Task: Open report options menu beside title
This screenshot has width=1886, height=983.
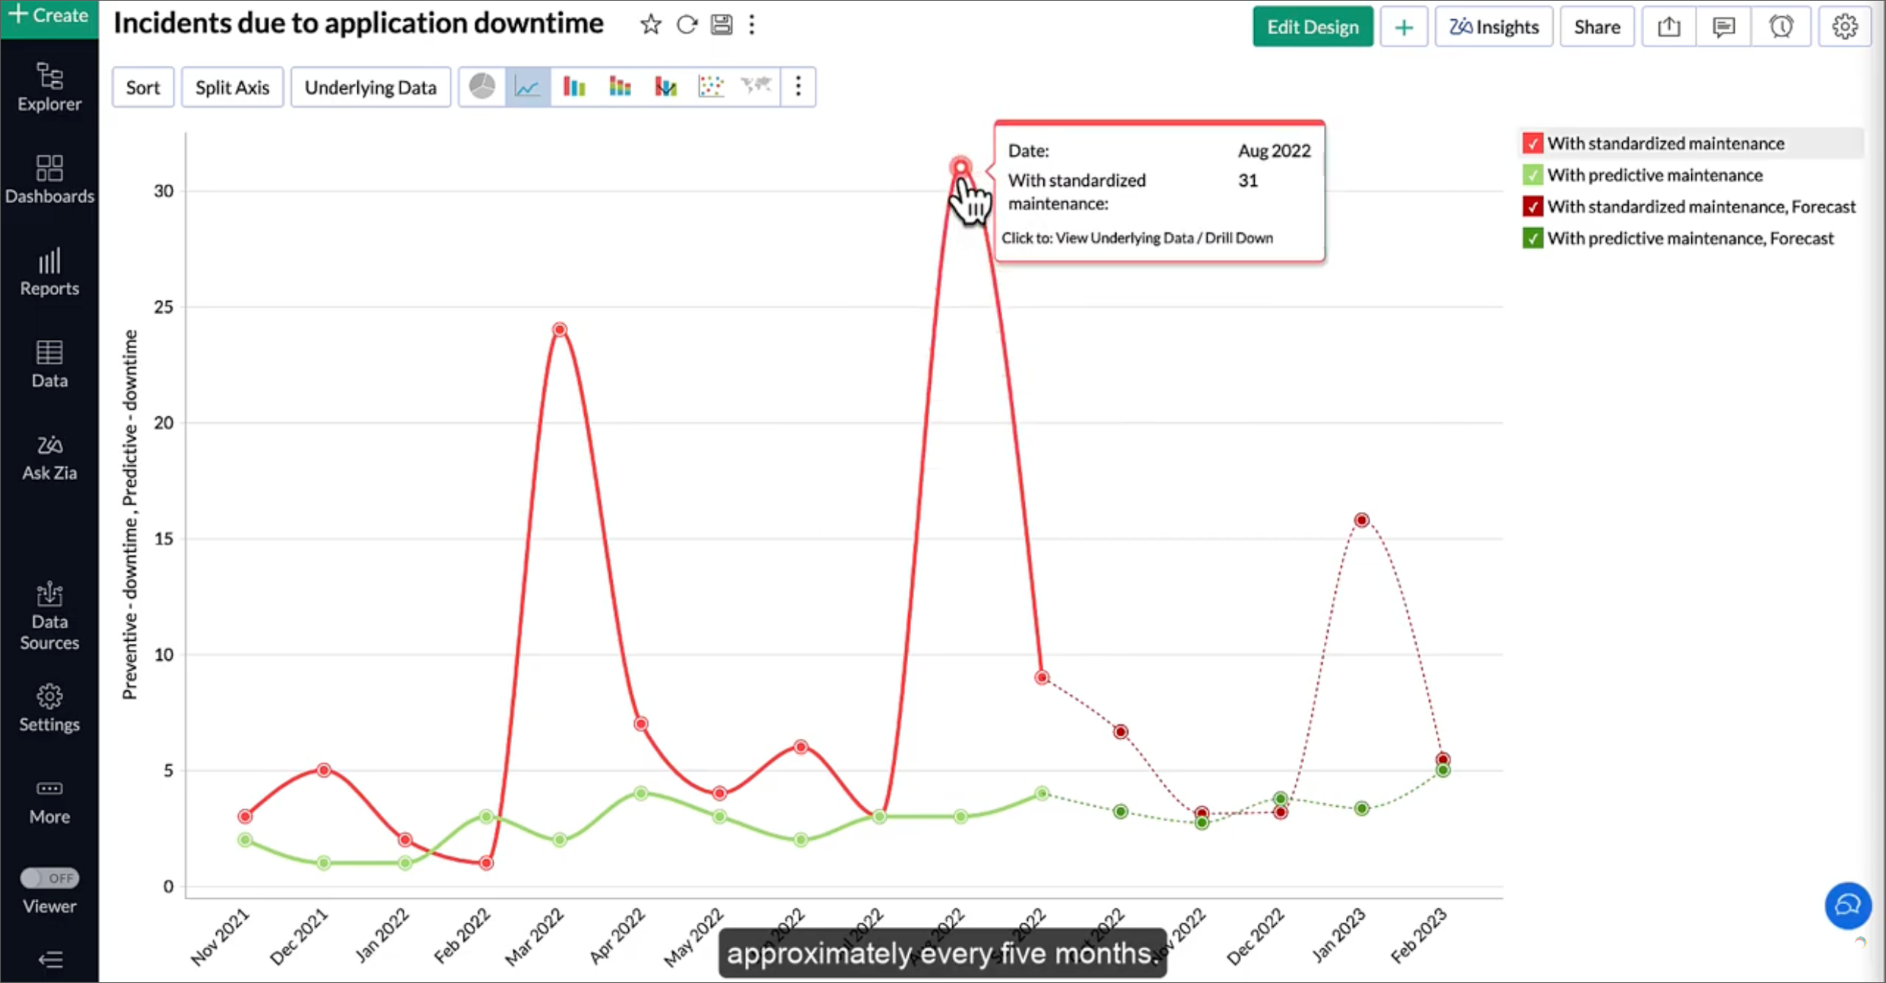Action: tap(752, 25)
